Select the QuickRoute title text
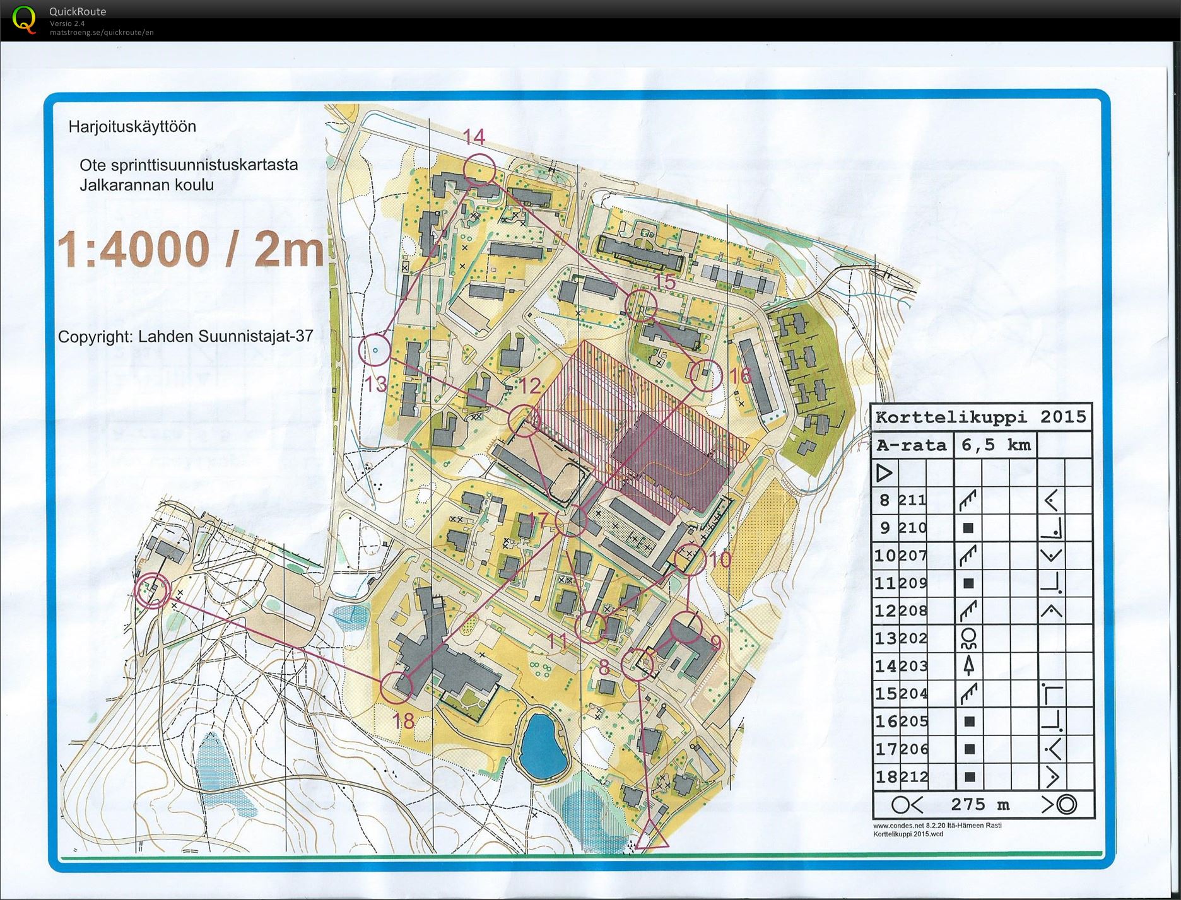The image size is (1181, 900). (78, 11)
